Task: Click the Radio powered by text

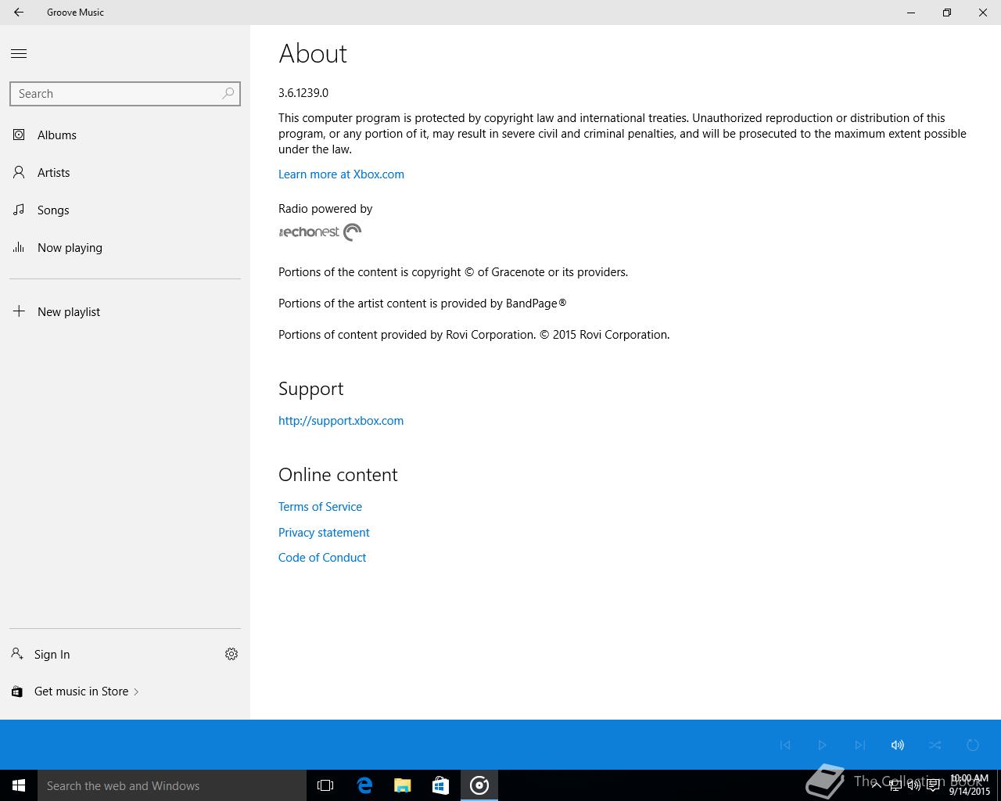Action: 325,208
